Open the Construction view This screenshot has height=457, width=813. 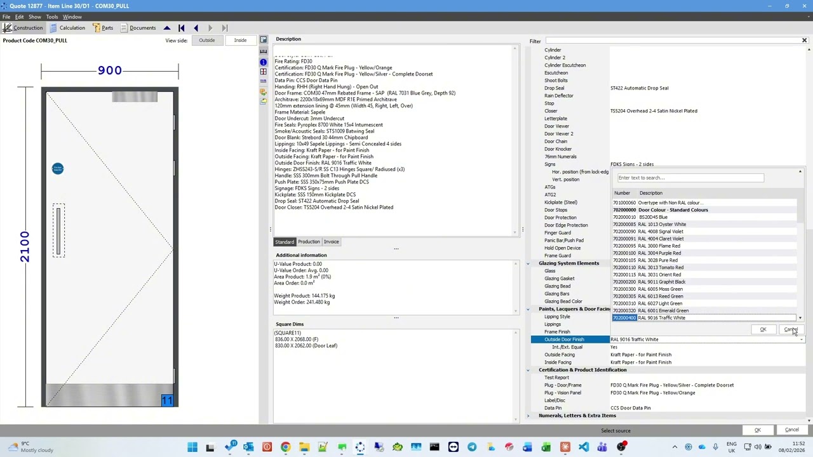coord(24,28)
